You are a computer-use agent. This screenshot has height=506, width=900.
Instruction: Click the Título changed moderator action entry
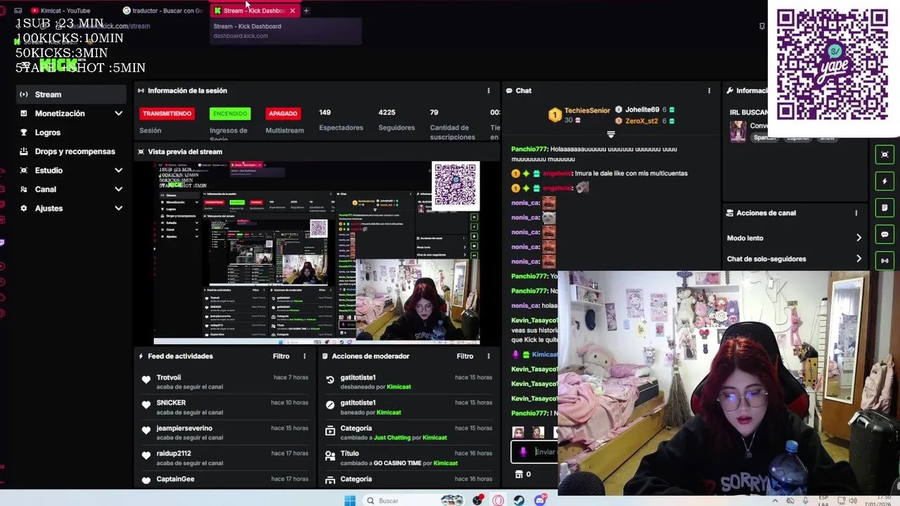pos(408,458)
